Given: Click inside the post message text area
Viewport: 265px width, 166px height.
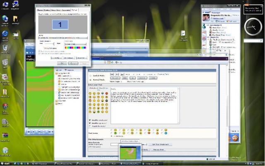Looking at the screenshot, I should [144, 106].
